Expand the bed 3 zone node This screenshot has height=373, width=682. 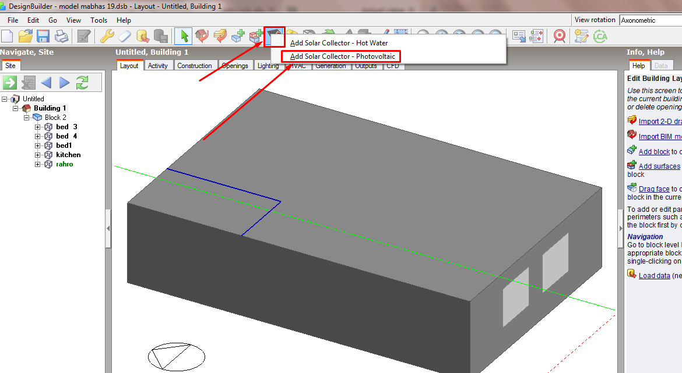pyautogui.click(x=37, y=127)
